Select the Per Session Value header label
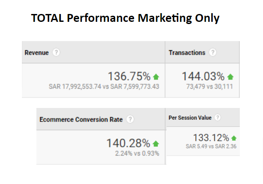 (190, 118)
